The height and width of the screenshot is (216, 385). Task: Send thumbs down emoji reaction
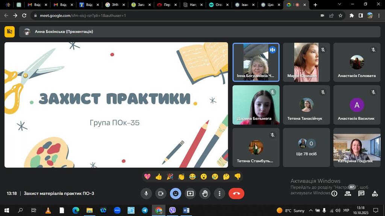(237, 176)
